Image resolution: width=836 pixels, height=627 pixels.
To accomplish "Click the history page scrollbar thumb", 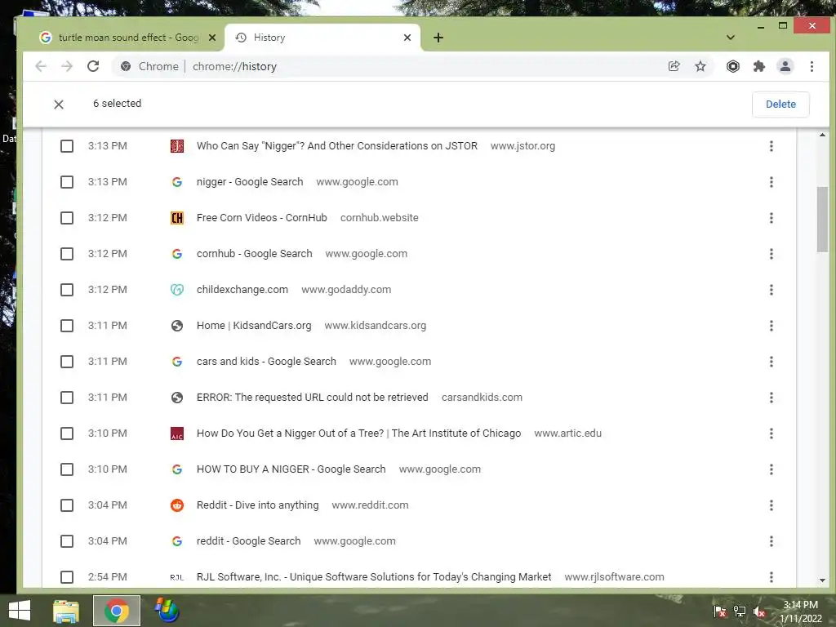I will pyautogui.click(x=822, y=219).
